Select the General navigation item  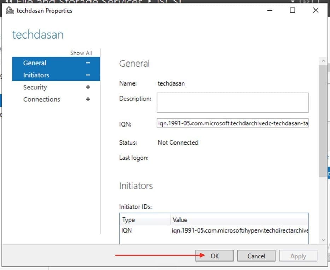pos(35,63)
